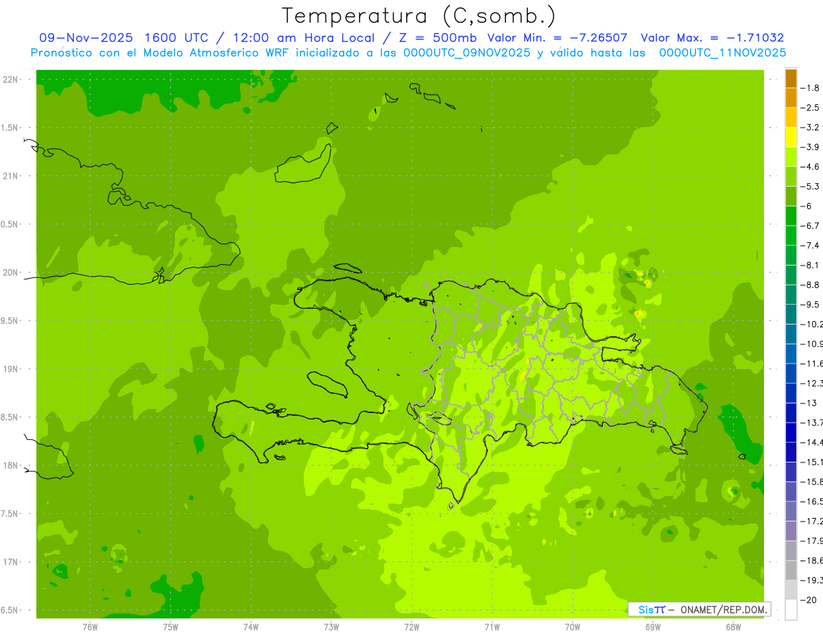The image size is (823, 636).
Task: Click the "-15.8" legend value
Action: pos(812,482)
